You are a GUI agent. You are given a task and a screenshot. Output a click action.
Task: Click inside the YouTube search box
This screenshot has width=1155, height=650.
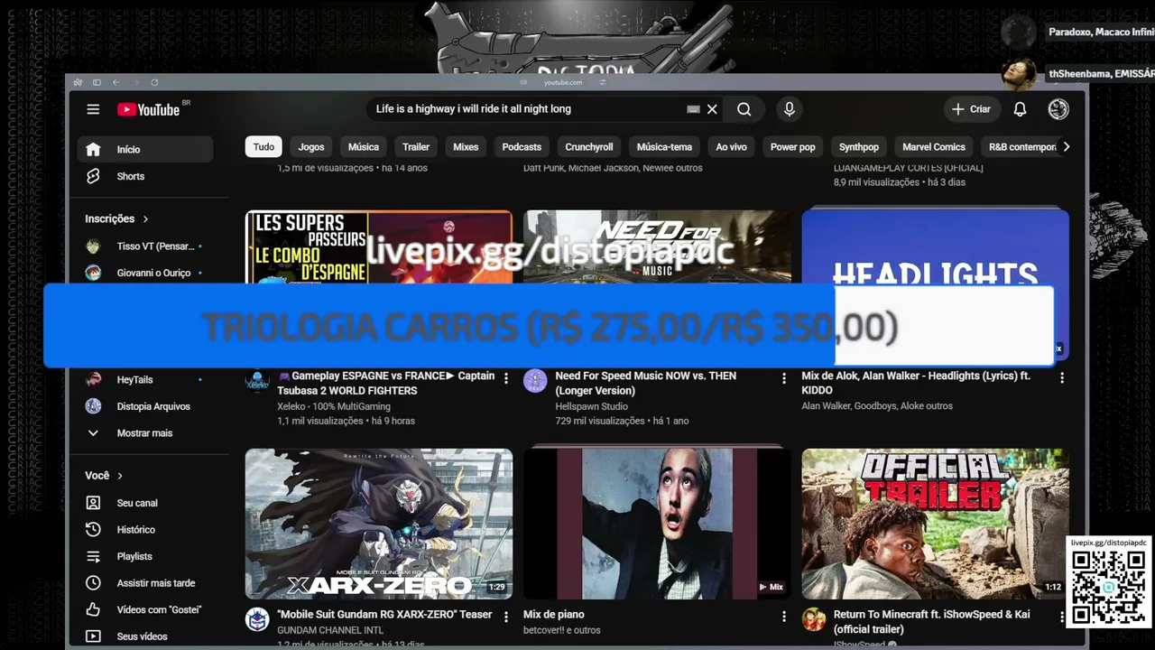528,109
